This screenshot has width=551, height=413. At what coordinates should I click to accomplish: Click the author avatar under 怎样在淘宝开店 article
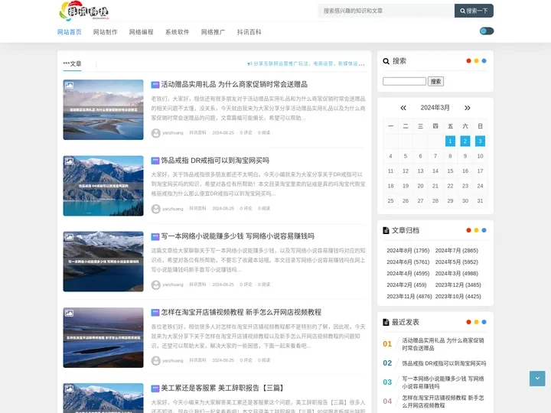pyautogui.click(x=155, y=361)
